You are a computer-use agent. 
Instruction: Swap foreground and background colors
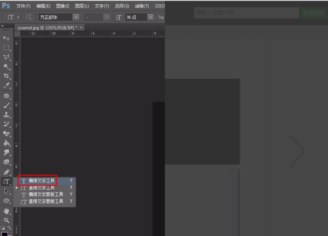[x=9, y=227]
